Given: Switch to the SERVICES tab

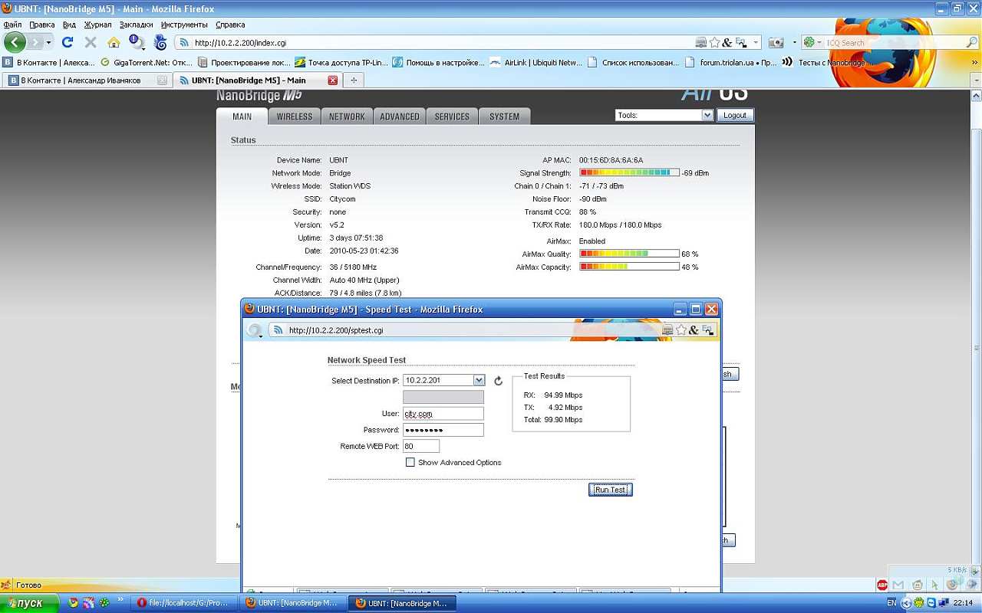Looking at the screenshot, I should [452, 116].
